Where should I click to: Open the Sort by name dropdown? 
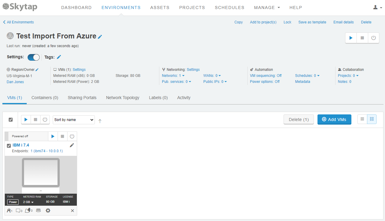pos(74,120)
